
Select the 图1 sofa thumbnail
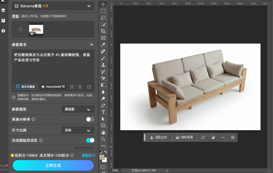[x=36, y=29]
